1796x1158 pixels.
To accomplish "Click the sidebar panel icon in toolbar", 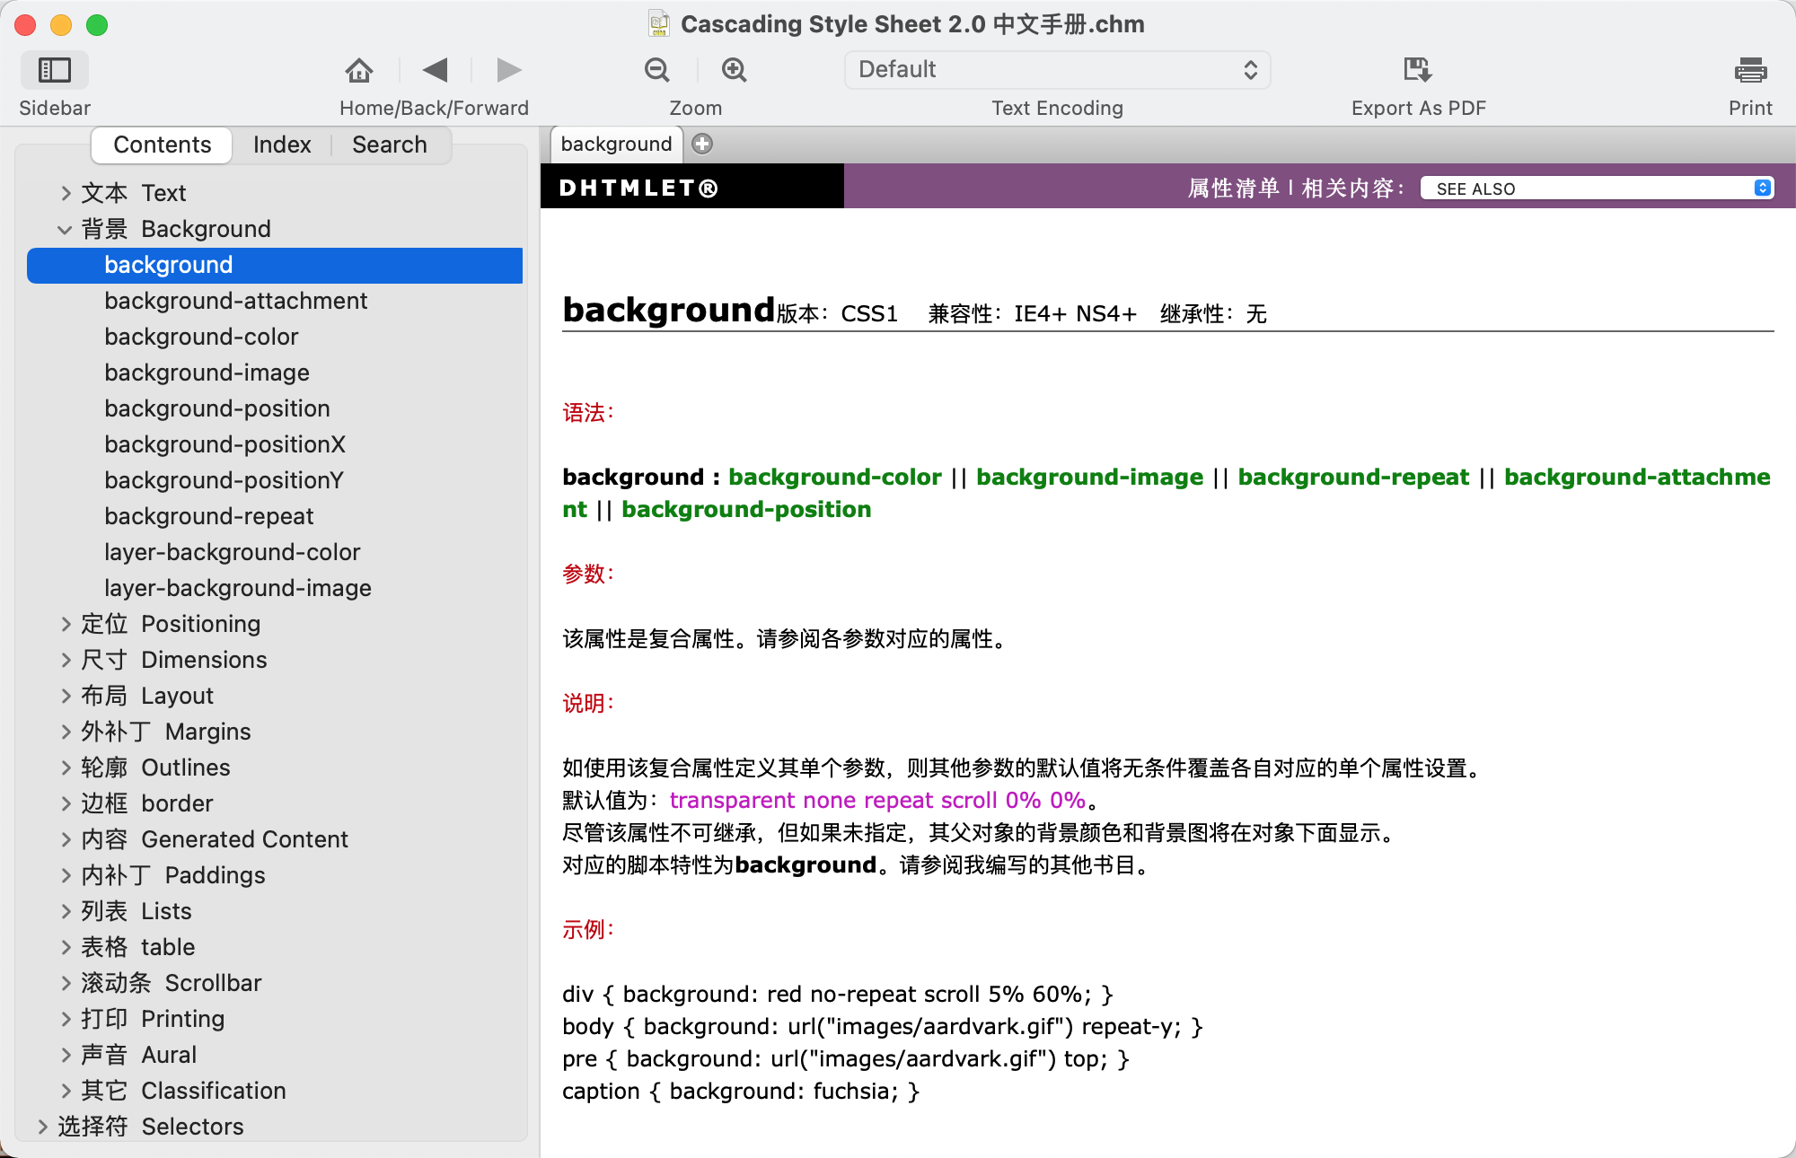I will click(x=56, y=69).
